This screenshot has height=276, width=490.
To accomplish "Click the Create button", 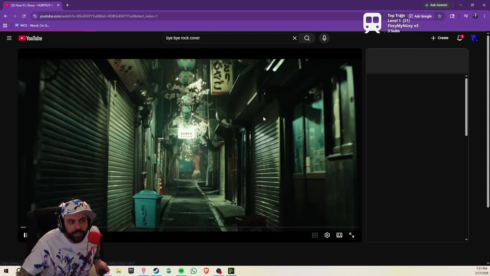I will pos(440,38).
